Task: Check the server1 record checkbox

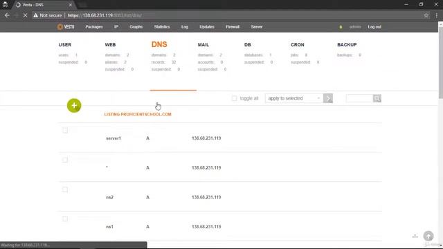Action: tap(65, 131)
